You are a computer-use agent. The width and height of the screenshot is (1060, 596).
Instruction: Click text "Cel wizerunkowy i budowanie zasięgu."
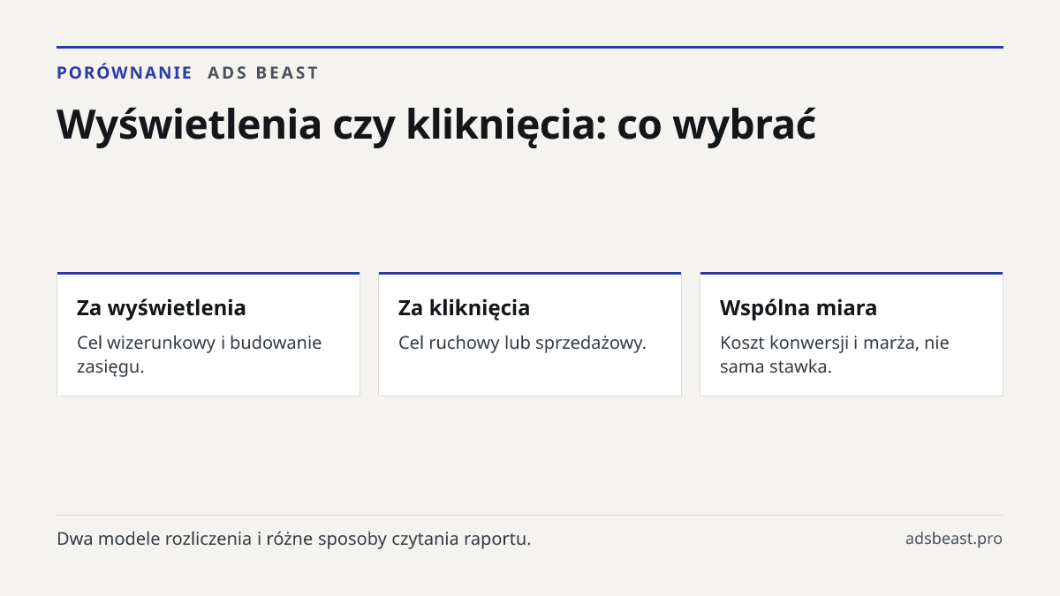[x=200, y=354]
